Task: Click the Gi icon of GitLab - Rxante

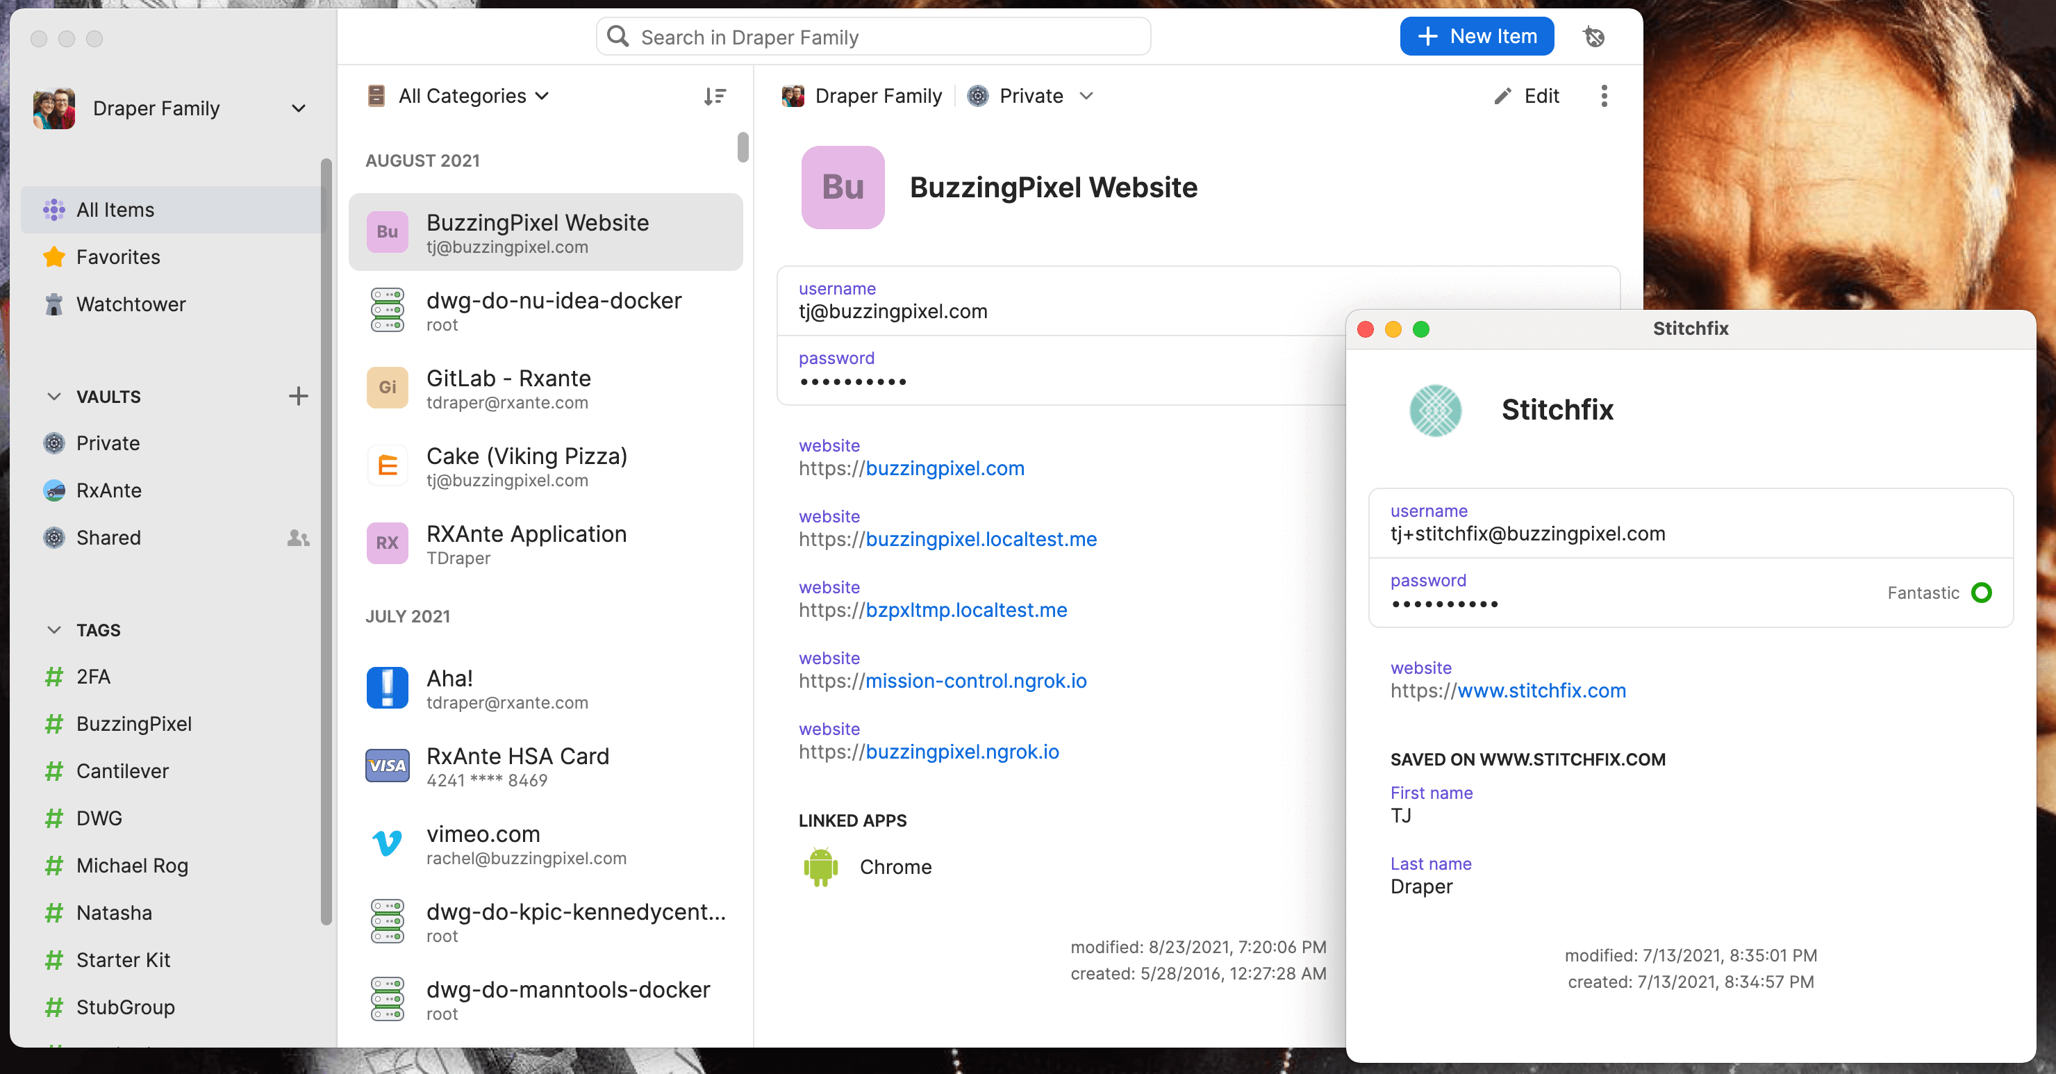Action: (x=387, y=387)
